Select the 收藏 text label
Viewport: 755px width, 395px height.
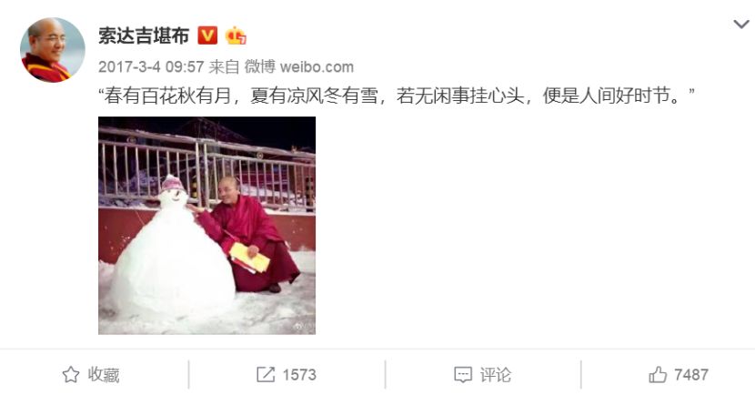[104, 374]
